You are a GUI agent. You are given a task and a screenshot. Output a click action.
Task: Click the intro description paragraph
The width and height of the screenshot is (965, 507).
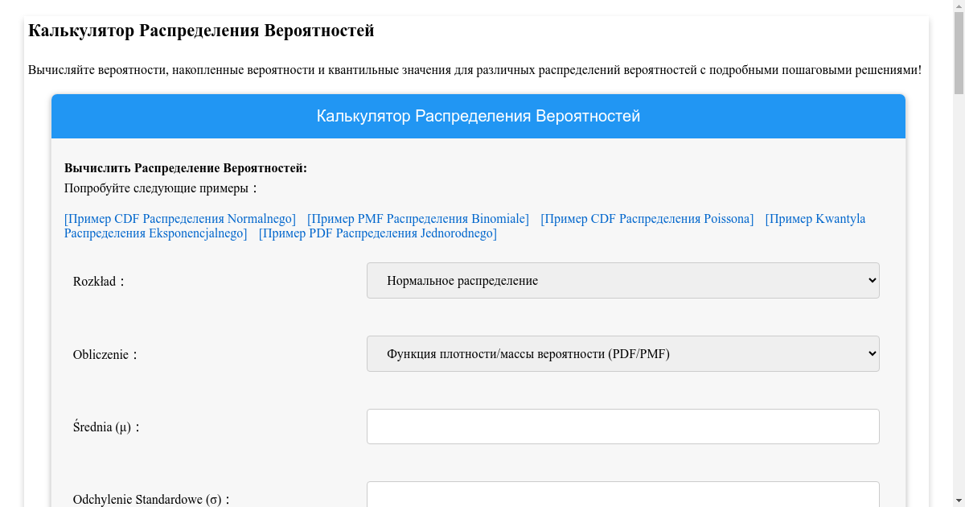coord(474,70)
